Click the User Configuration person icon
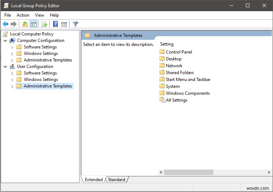 point(12,67)
